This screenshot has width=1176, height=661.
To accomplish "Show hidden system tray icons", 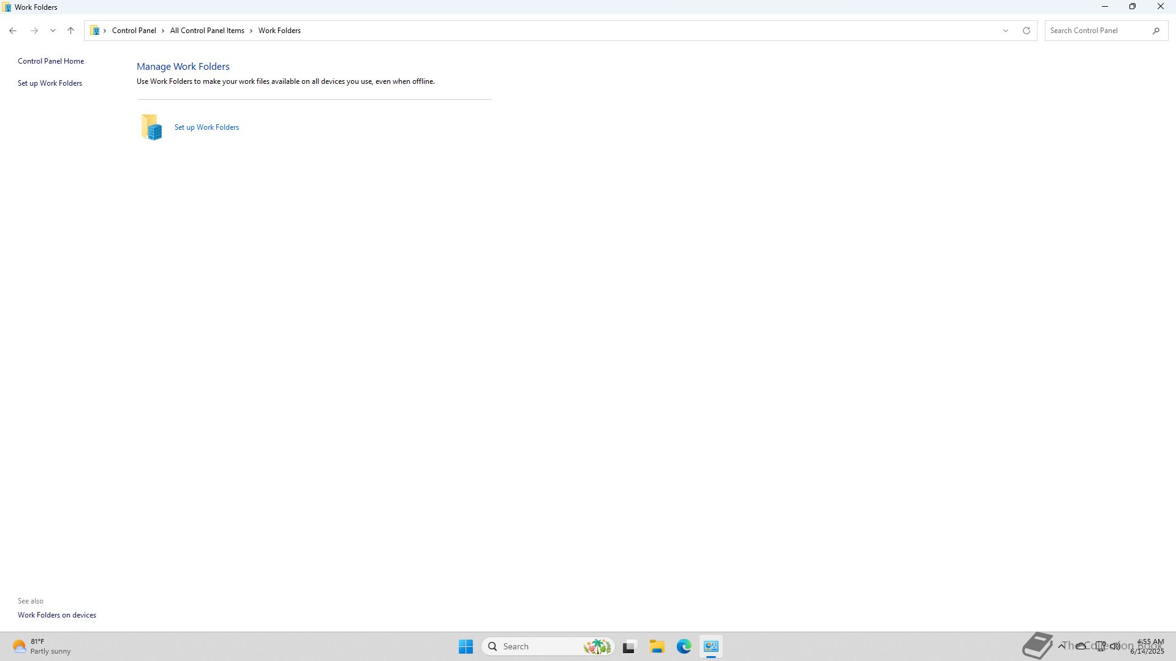I will (1061, 646).
